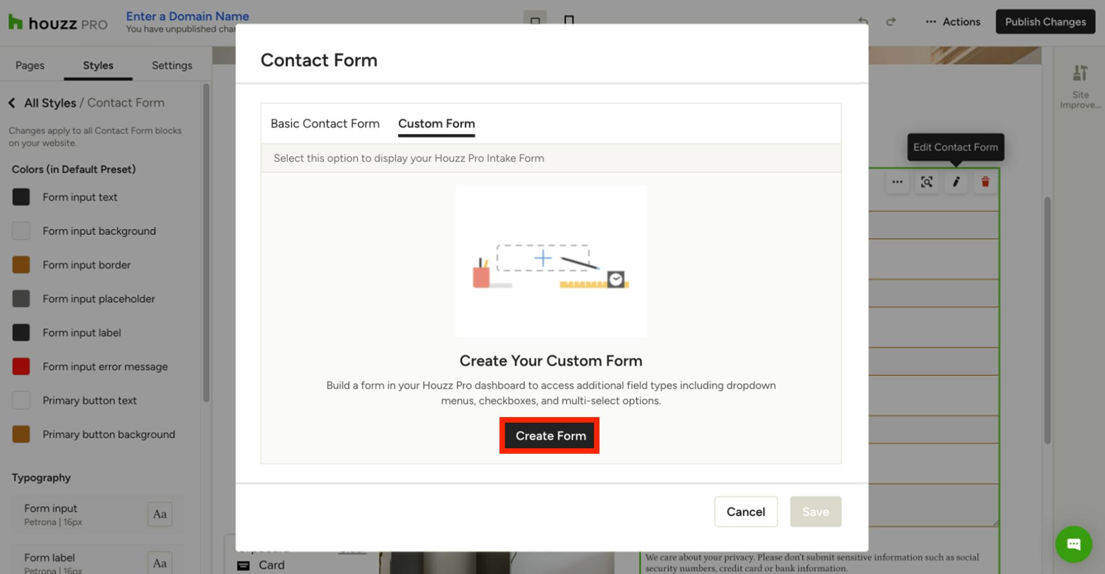The width and height of the screenshot is (1105, 574).
Task: Click the Create Form button
Action: (x=550, y=436)
